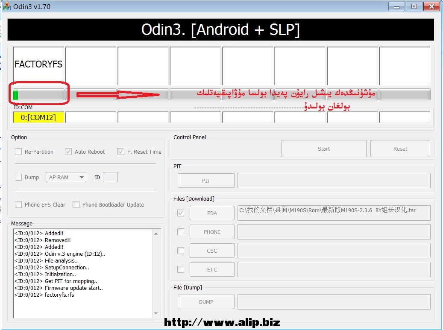Click the Dump ID input field
This screenshot has height=330, width=443.
111,177
